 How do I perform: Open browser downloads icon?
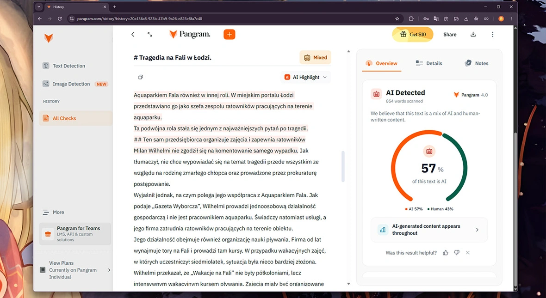466,19
